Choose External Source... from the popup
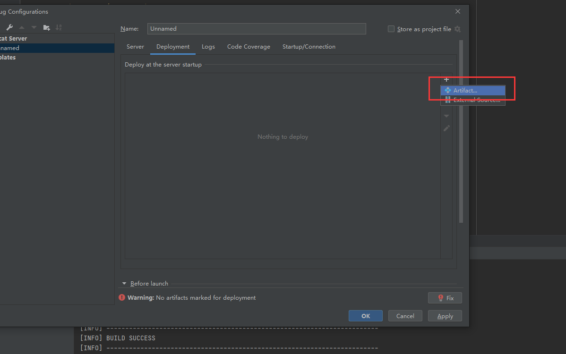The height and width of the screenshot is (354, 566). (x=473, y=100)
